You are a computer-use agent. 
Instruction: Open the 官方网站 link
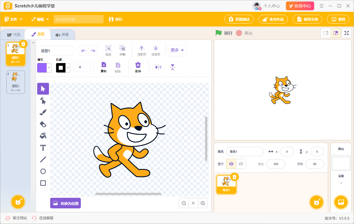16,218
